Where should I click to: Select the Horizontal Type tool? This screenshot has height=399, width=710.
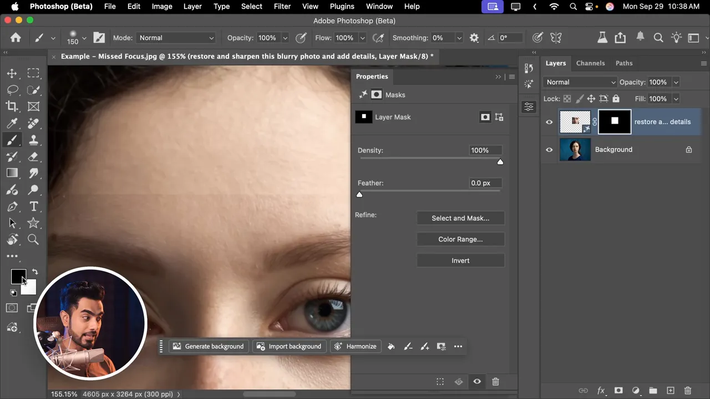point(34,207)
